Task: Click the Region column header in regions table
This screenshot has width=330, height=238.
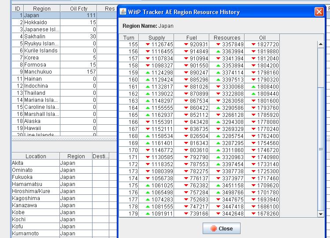Action: click(42, 8)
